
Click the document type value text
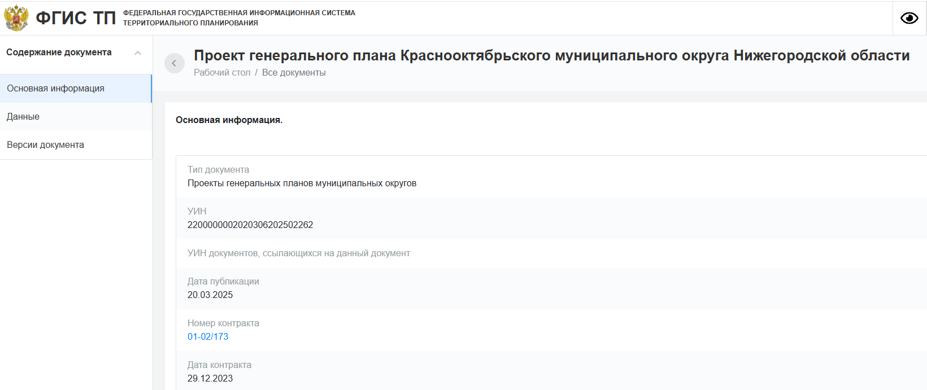(x=302, y=183)
